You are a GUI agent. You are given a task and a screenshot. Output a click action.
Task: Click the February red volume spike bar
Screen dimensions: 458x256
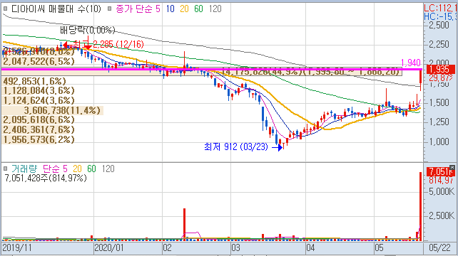pyautogui.click(x=184, y=224)
